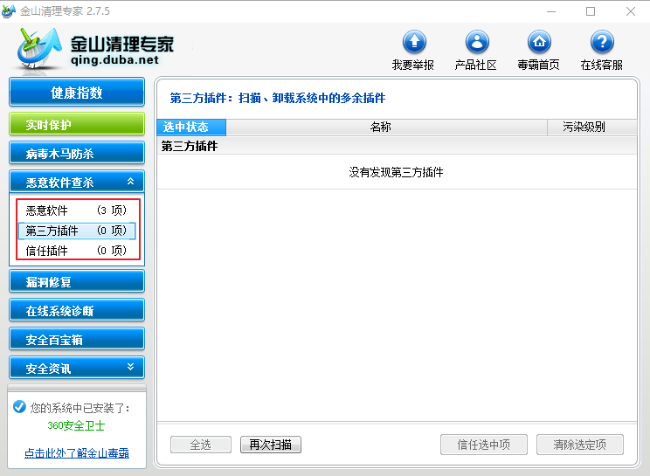Click the 产品社区 label
The height and width of the screenshot is (476, 650).
pyautogui.click(x=475, y=65)
